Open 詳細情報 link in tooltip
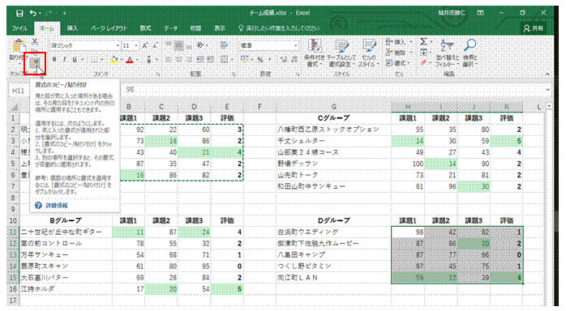This screenshot has height=311, width=566. pos(57,206)
